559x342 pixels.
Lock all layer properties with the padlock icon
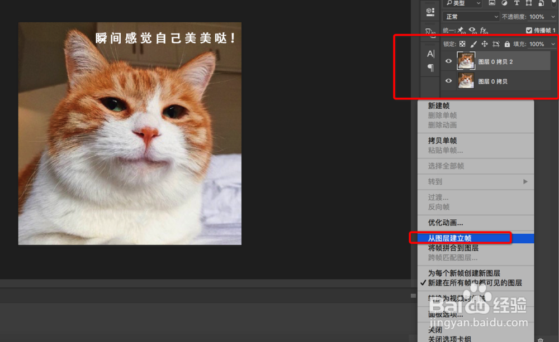[x=508, y=44]
